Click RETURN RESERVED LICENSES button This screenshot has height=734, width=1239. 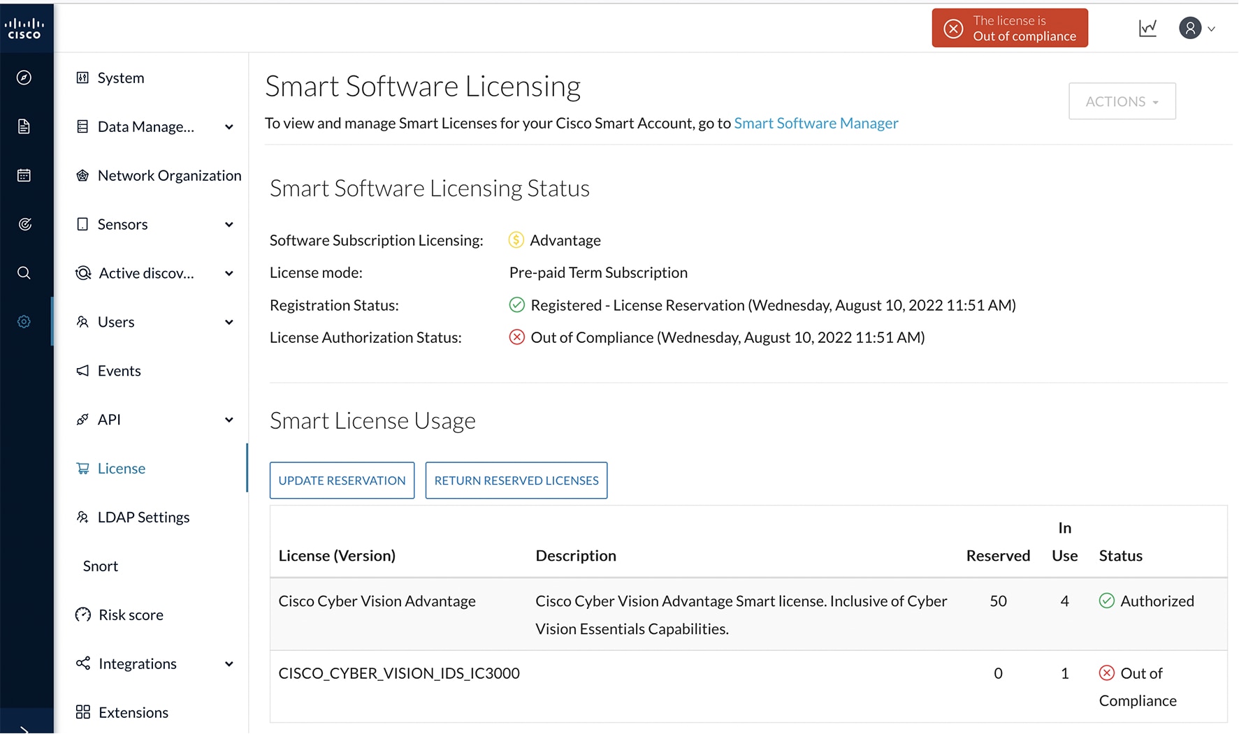[x=516, y=480]
